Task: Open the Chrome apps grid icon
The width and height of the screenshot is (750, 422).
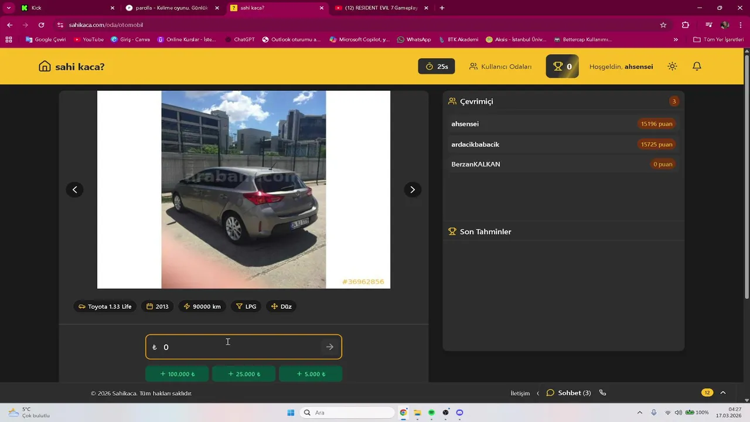Action: 9,39
